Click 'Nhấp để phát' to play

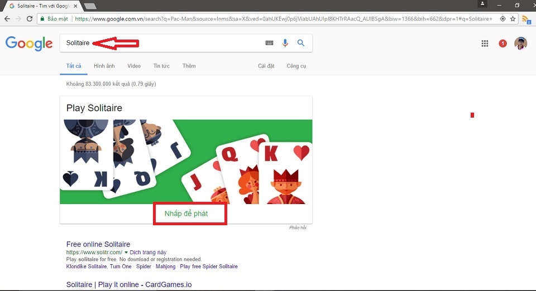point(186,214)
